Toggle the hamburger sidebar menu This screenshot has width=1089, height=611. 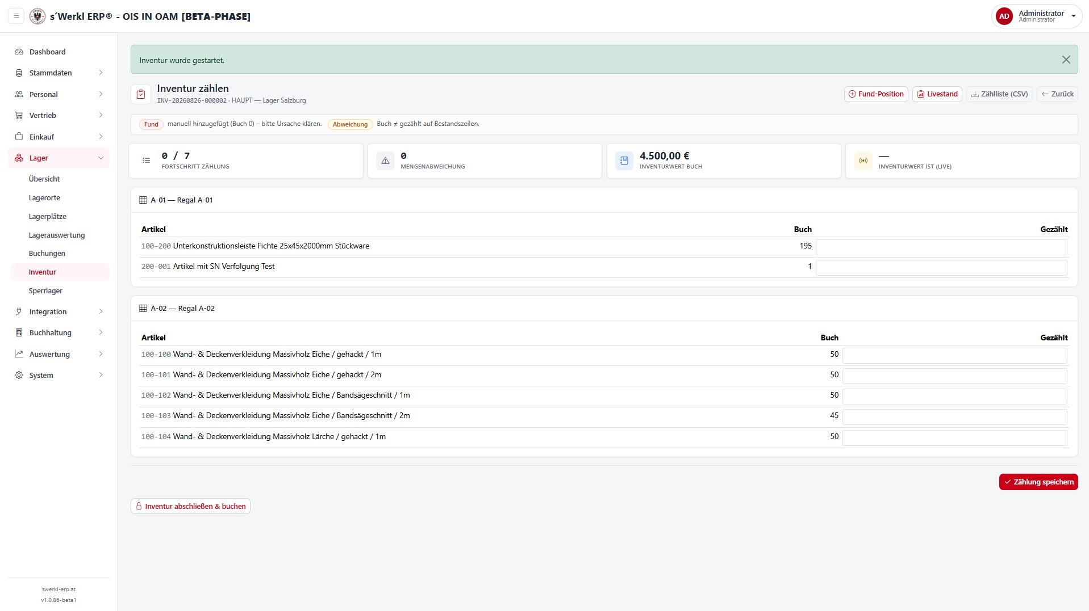[16, 16]
